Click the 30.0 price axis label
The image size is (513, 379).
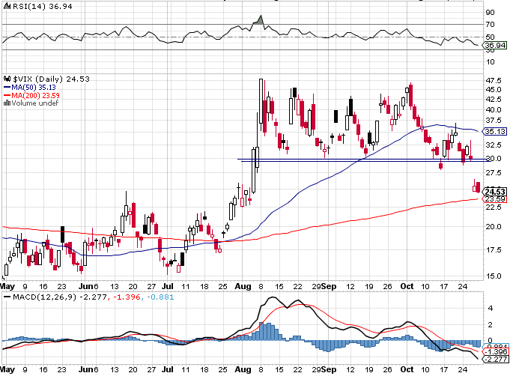tap(494, 158)
